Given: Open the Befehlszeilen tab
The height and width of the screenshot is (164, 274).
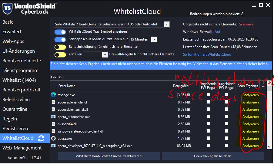Looking at the screenshot, I should point(16,100).
